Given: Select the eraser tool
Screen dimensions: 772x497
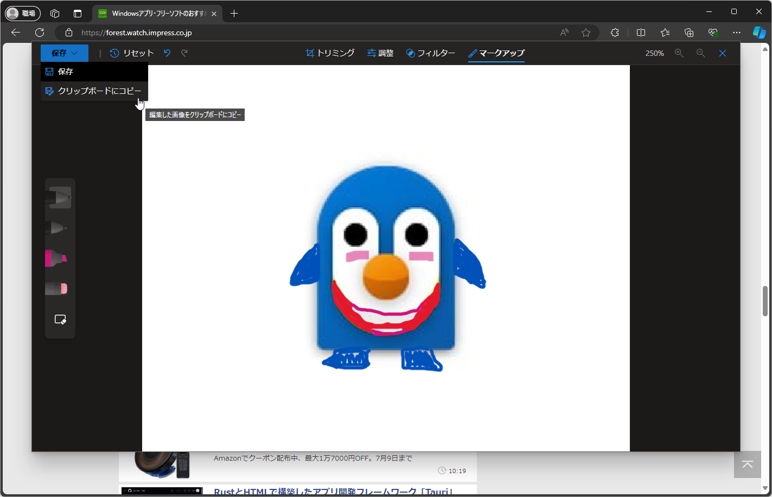Looking at the screenshot, I should (60, 288).
